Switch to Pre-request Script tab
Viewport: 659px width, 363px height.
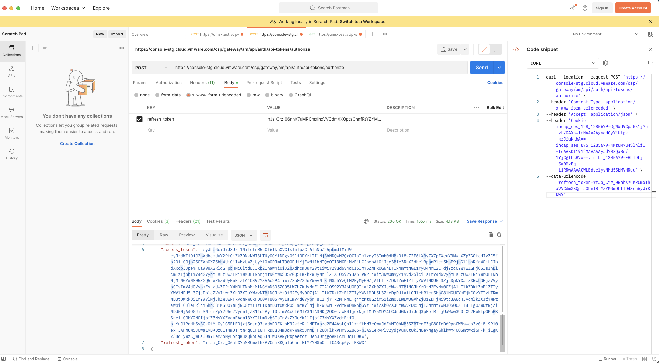(x=264, y=83)
